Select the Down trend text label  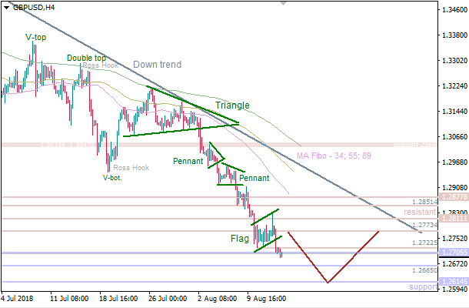(x=157, y=65)
